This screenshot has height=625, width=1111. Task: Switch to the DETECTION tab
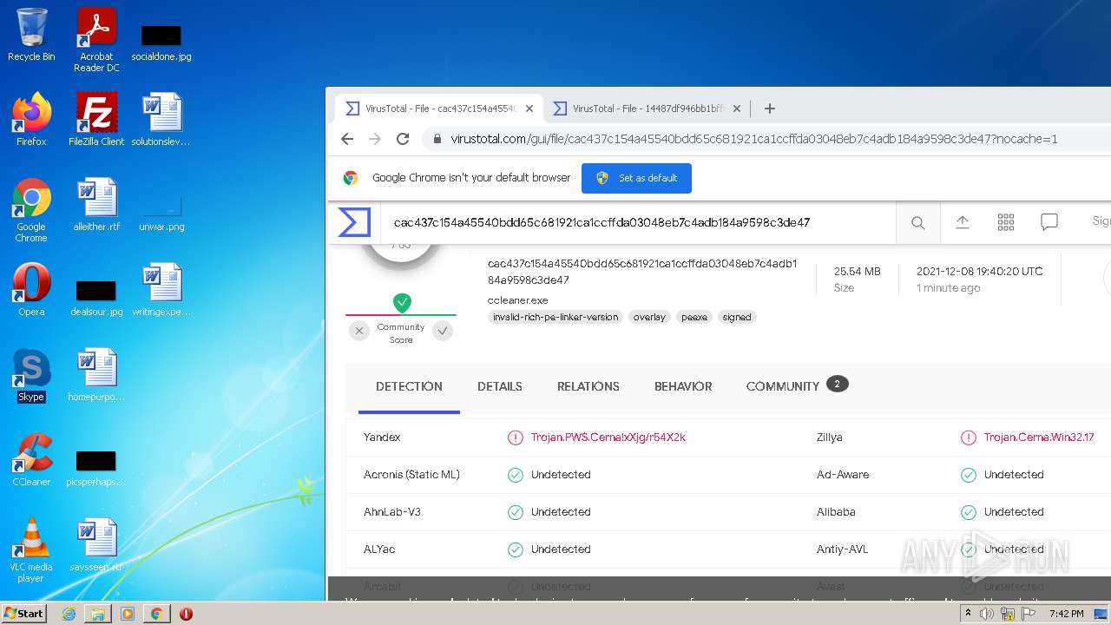click(409, 386)
